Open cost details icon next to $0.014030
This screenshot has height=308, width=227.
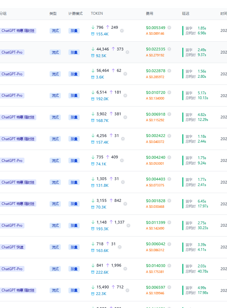tap(169, 266)
